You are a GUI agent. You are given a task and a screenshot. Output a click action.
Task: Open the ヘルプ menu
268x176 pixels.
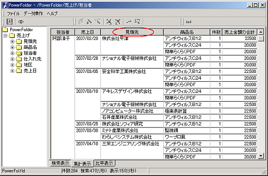pos(52,13)
